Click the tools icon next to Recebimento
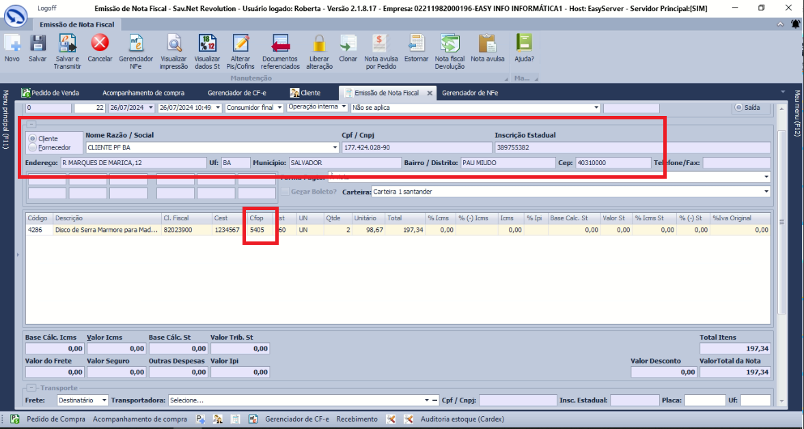 391,419
